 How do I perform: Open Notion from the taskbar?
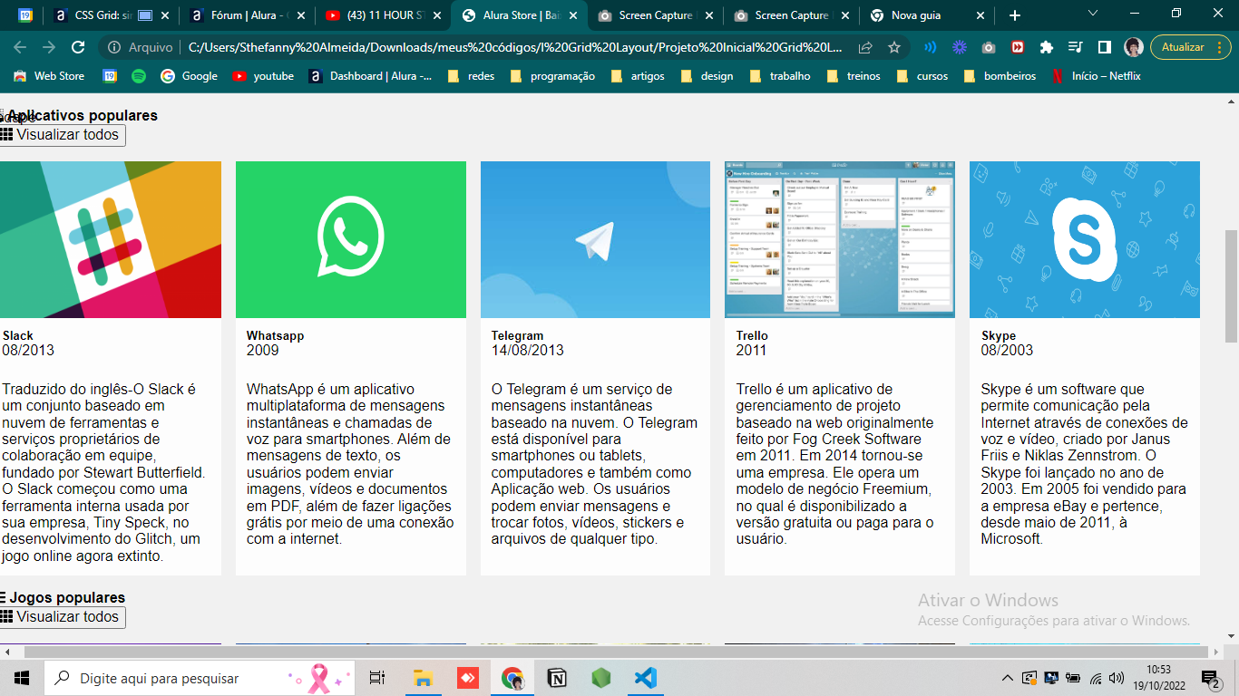coord(556,678)
